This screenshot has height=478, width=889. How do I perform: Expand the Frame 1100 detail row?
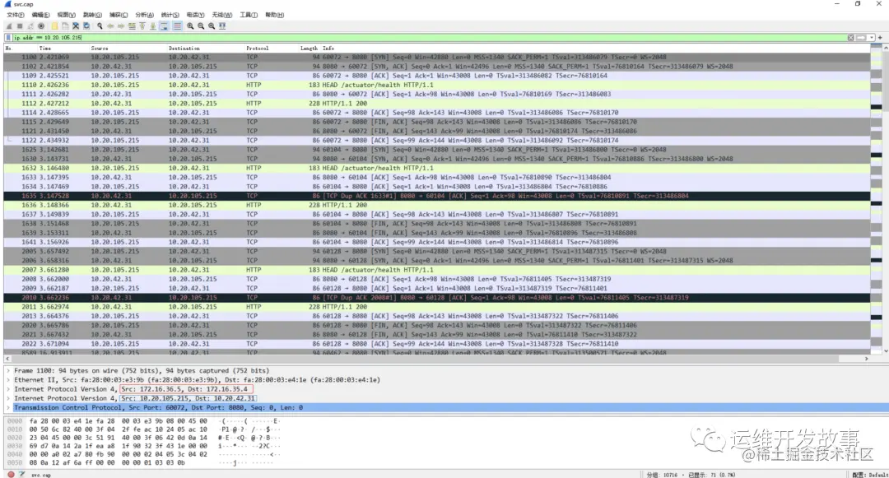tap(8, 370)
